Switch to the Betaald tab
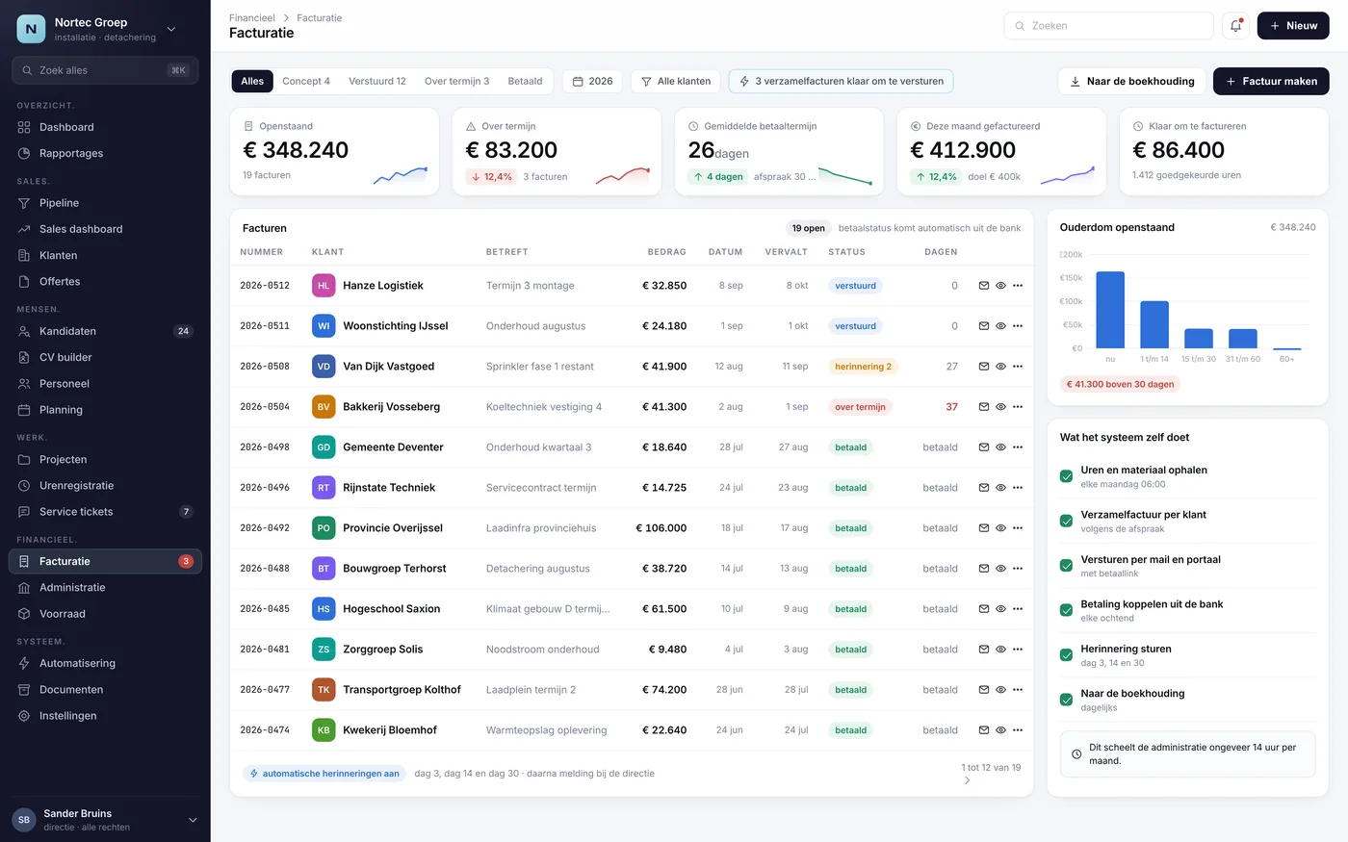The image size is (1348, 842). (x=525, y=81)
